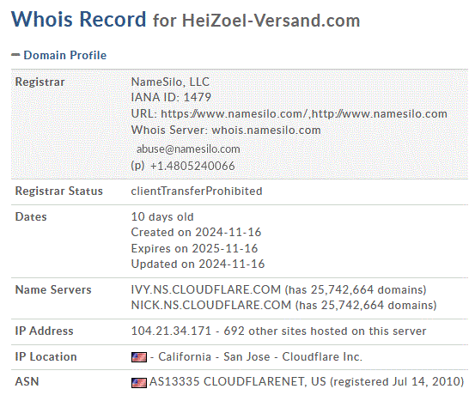Click the IVY.NS.CLOUDFLARE.COM name server

[x=206, y=289]
